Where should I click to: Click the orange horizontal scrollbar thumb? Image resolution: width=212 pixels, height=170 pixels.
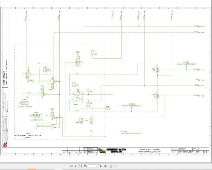(x=32, y=169)
